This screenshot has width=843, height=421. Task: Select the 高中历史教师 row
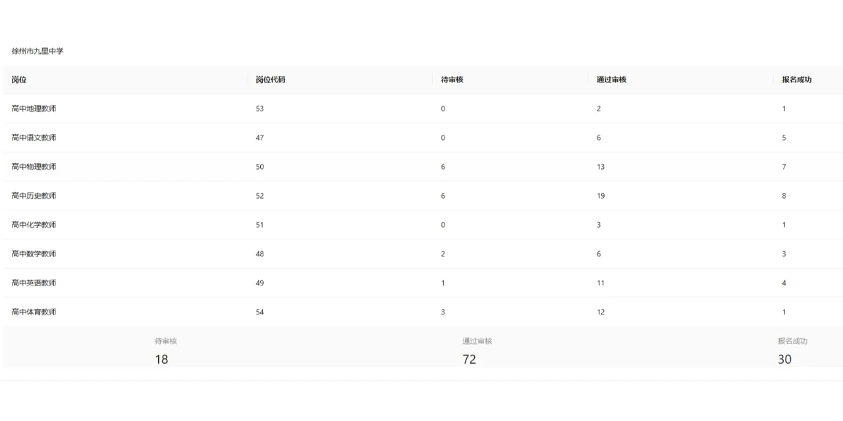[x=34, y=195]
